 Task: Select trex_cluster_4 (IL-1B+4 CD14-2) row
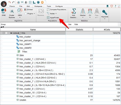point(60,70)
